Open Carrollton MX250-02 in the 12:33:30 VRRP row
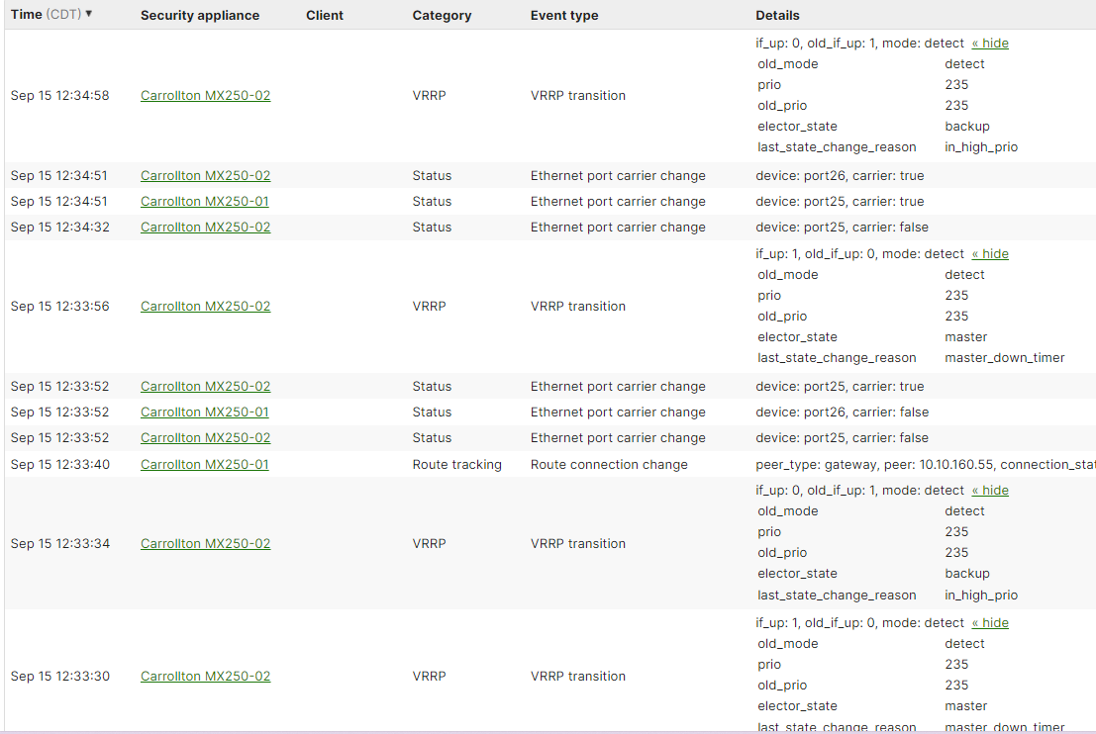Viewport: 1096px width, 734px height. (205, 676)
